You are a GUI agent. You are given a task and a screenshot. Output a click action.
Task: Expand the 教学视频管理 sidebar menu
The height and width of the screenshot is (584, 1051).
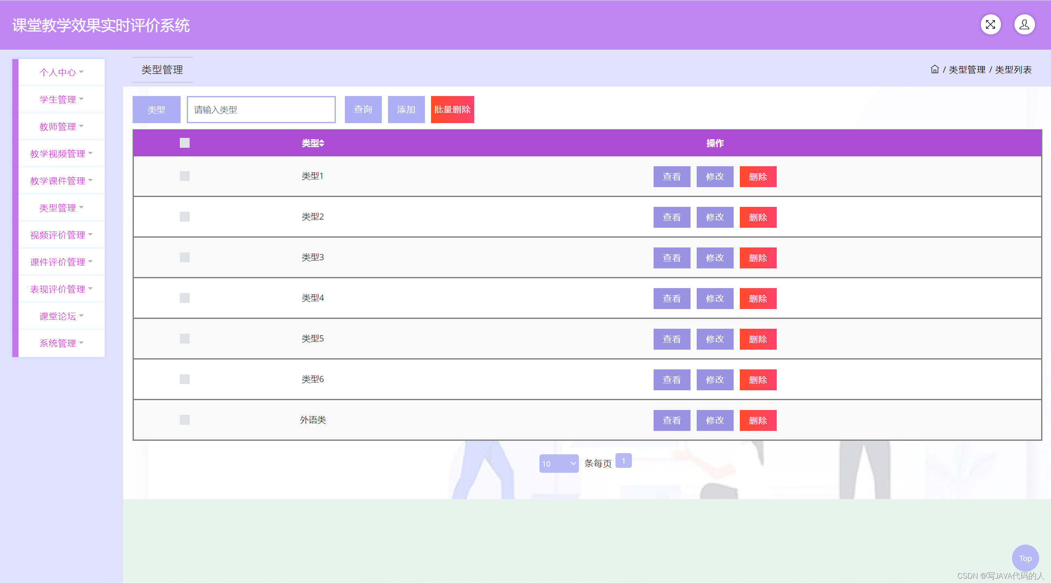click(58, 153)
